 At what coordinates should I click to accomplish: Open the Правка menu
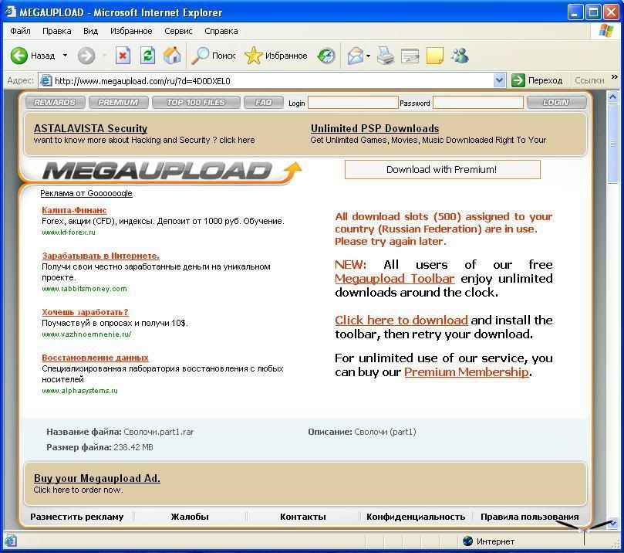point(57,31)
